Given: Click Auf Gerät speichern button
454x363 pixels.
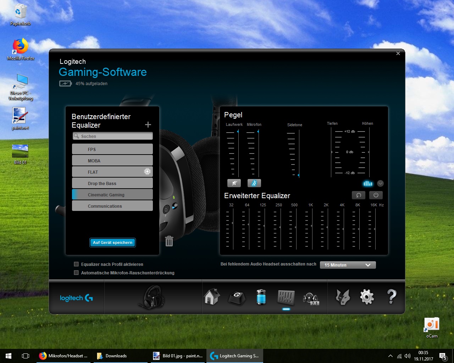Looking at the screenshot, I should [x=112, y=242].
